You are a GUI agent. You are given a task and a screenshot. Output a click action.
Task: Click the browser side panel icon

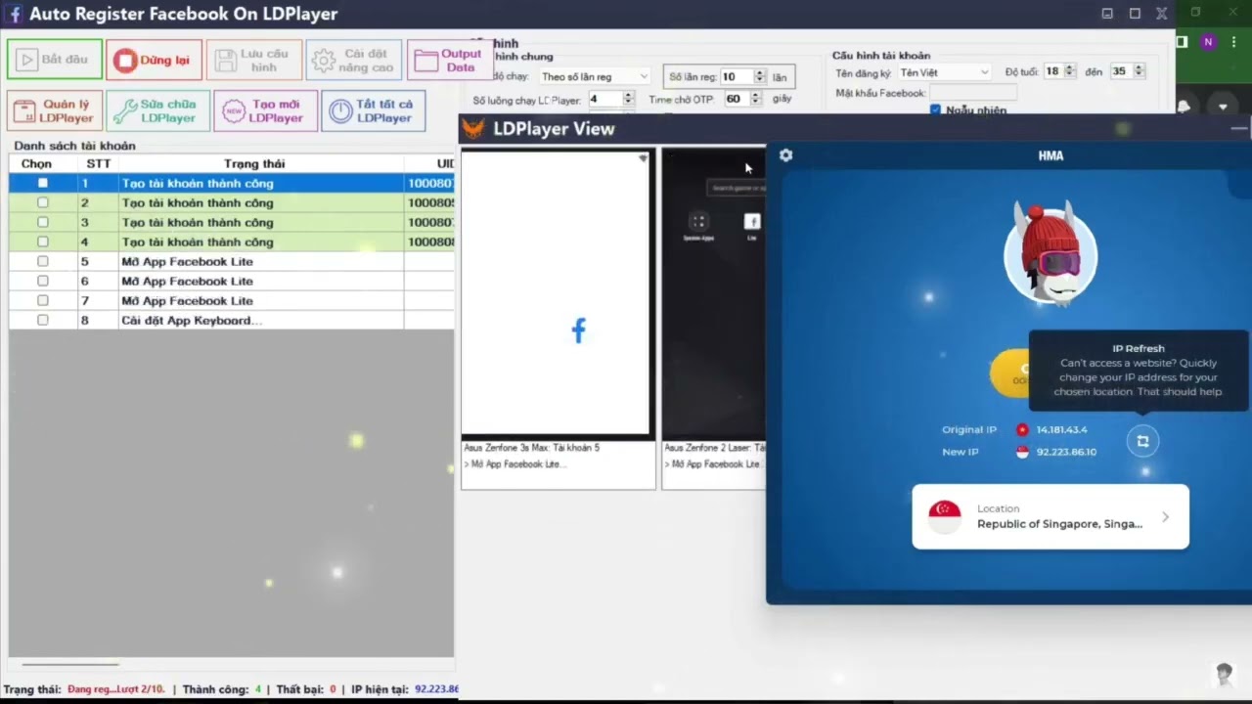pos(1181,42)
